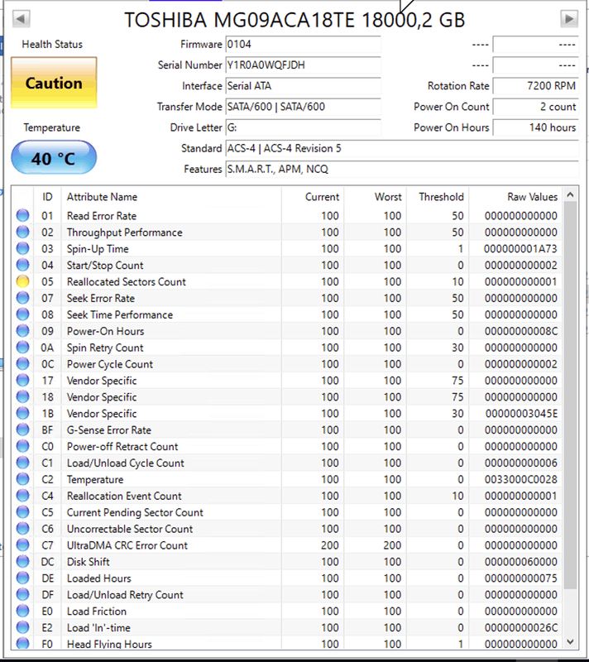Click status icon of Disk Shift row

pos(23,562)
